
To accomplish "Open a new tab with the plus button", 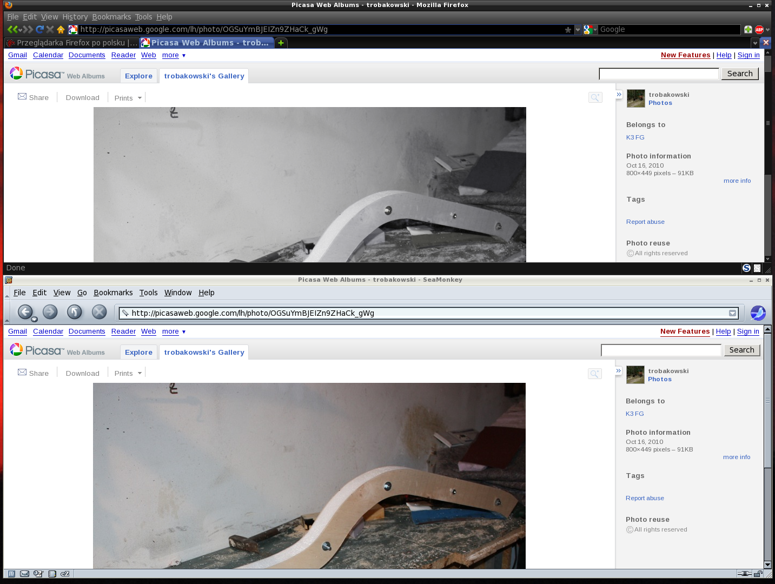I will tap(281, 43).
